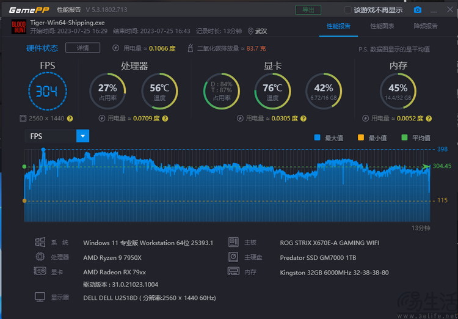Click the lightning icon under graphics card gauges
The image size is (458, 319).
coord(240,119)
